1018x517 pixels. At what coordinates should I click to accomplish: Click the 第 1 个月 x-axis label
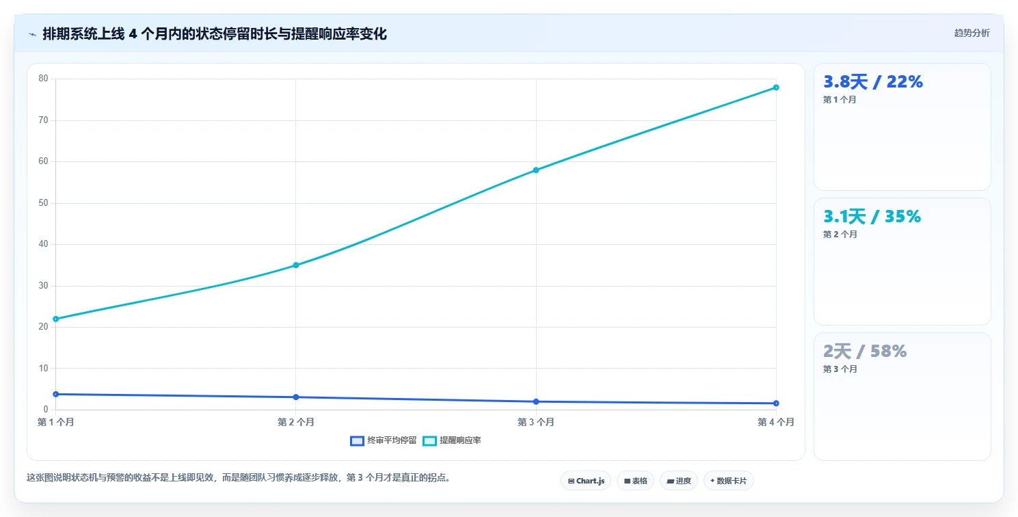(56, 422)
